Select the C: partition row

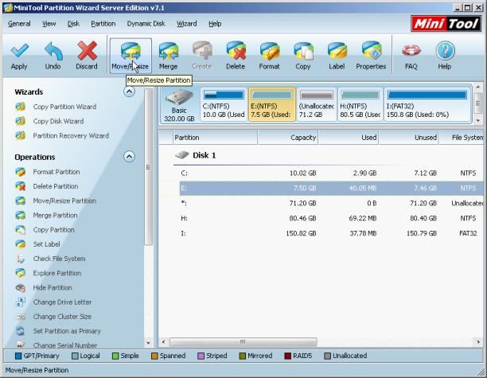click(331, 173)
